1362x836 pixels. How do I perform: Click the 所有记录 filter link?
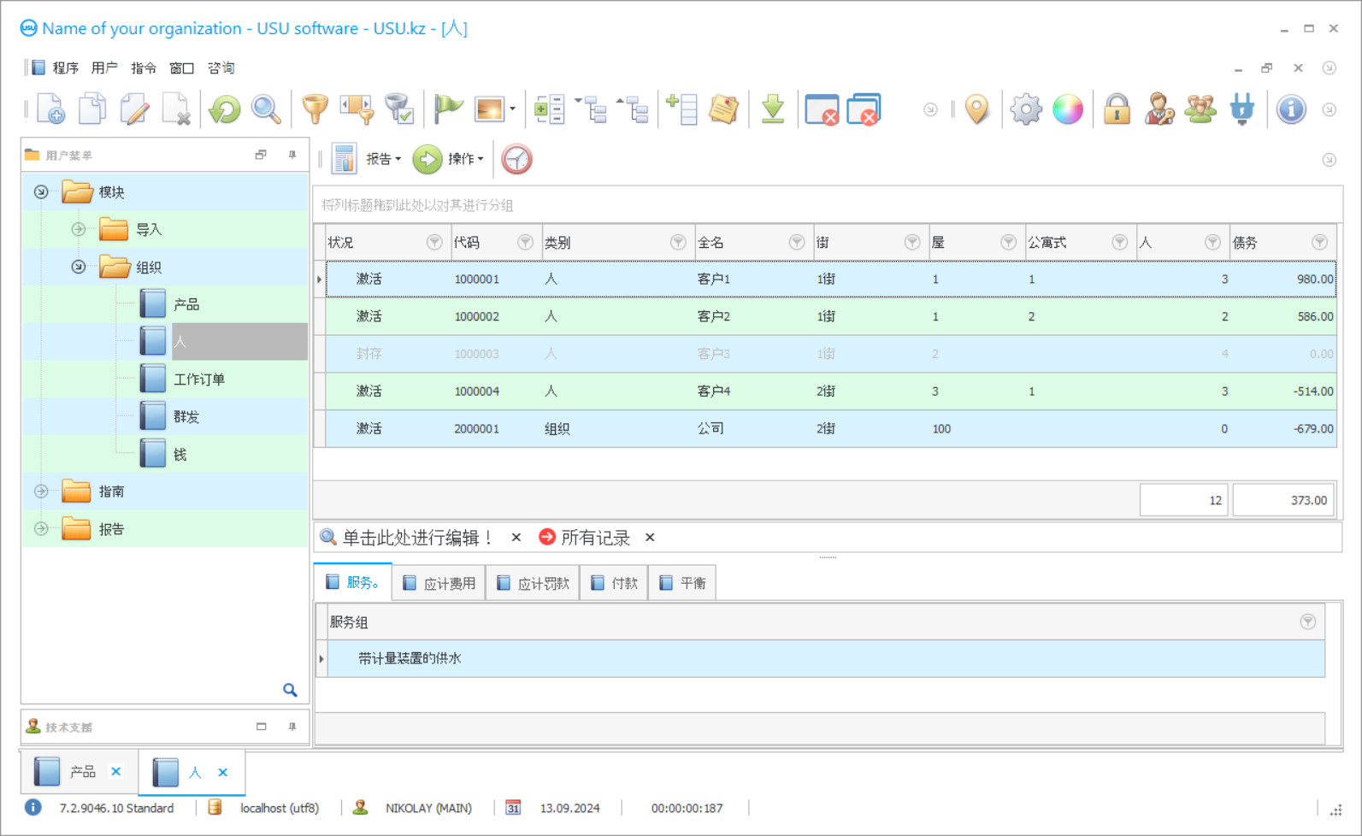point(595,538)
